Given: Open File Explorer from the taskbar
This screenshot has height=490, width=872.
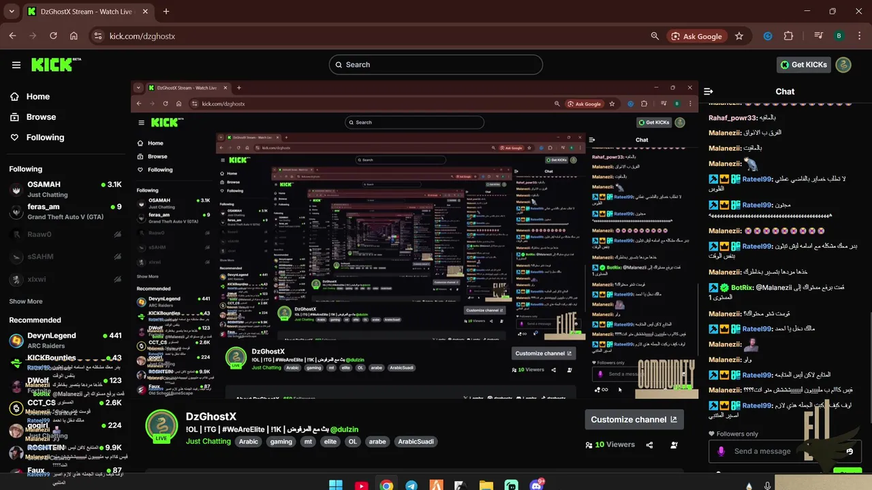Looking at the screenshot, I should click(x=486, y=485).
